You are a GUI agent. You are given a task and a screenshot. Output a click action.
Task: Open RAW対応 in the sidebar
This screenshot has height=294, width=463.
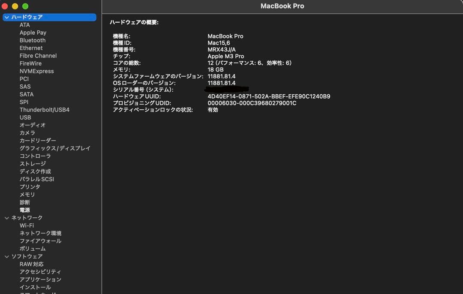coord(31,264)
